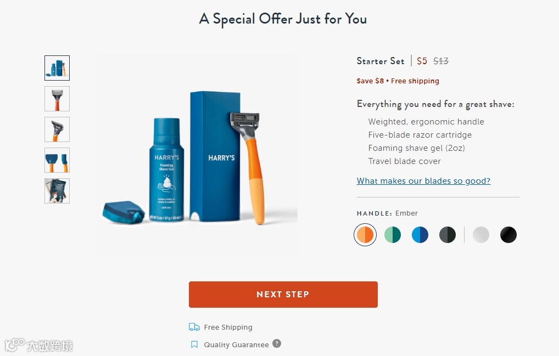View the travel blade cover thumbnail
This screenshot has height=356, width=559.
57,160
